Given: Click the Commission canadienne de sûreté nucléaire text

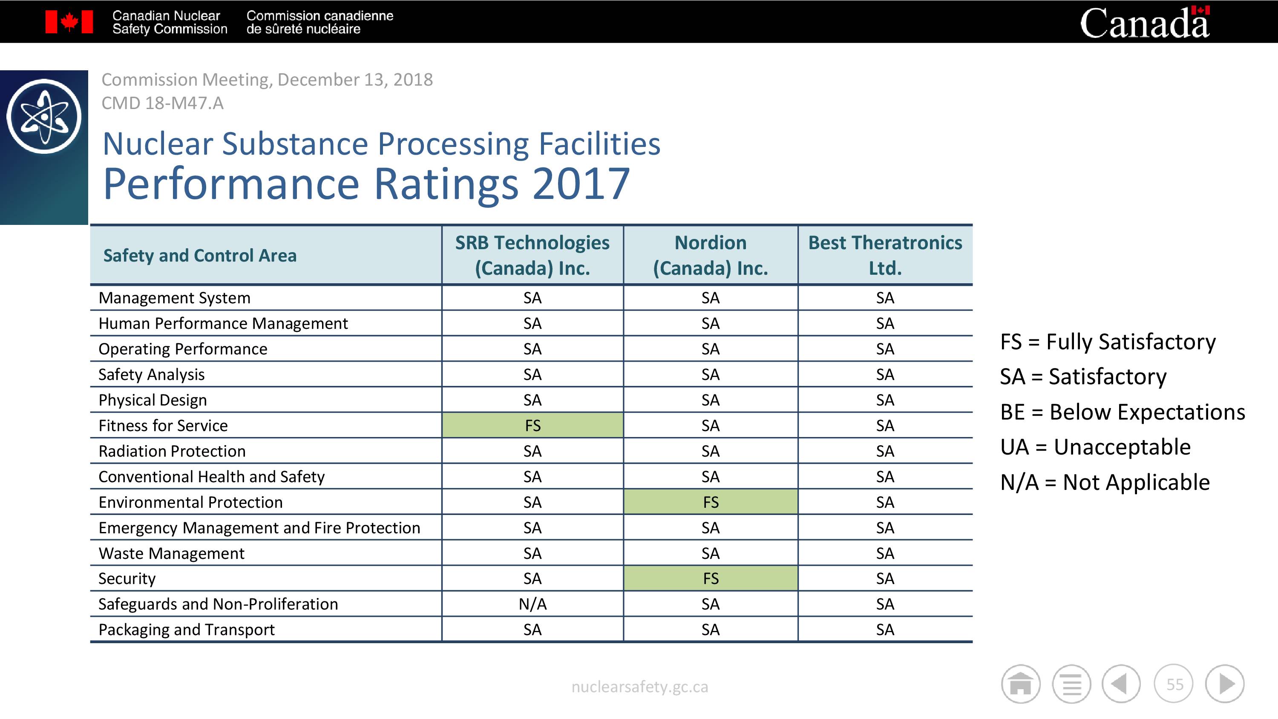Looking at the screenshot, I should point(319,22).
